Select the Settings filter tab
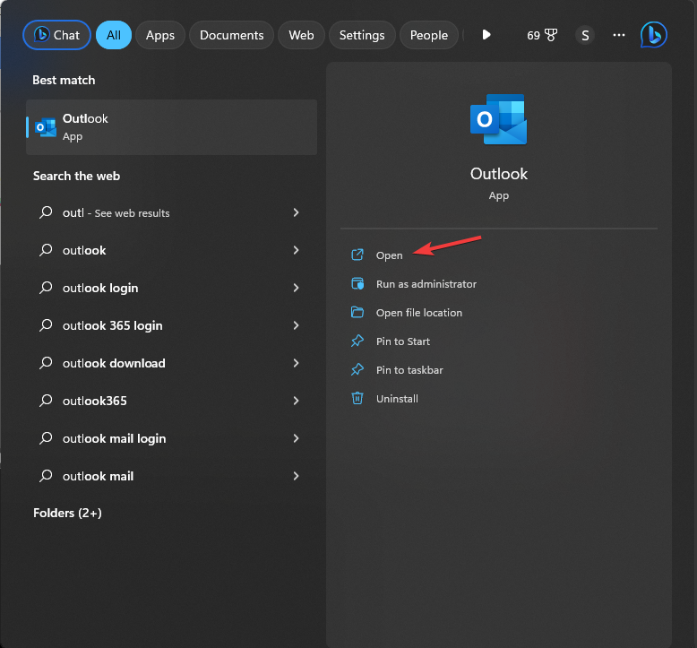 point(362,35)
